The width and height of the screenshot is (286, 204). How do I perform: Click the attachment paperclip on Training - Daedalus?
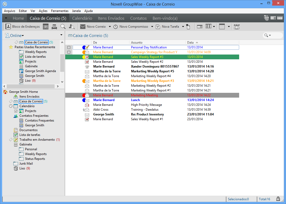tap(84, 110)
